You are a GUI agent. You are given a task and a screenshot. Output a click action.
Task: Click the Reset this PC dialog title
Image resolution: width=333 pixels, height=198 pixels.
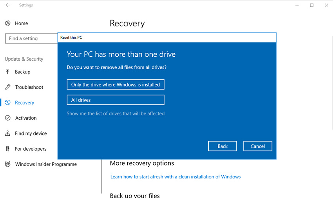point(71,38)
